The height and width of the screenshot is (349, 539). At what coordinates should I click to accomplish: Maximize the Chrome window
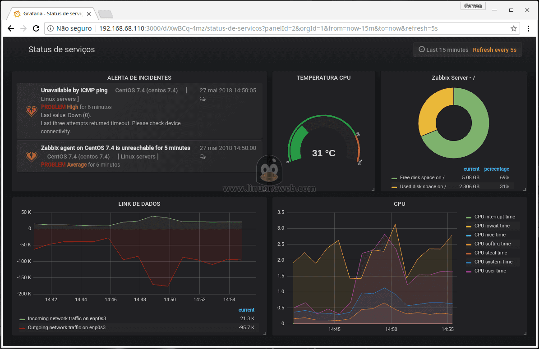[511, 10]
